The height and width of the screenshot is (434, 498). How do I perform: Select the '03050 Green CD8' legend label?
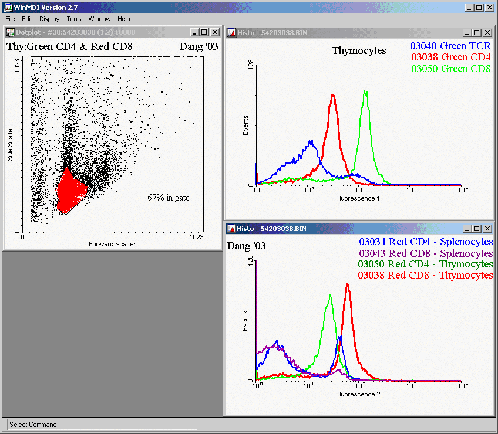[x=451, y=69]
